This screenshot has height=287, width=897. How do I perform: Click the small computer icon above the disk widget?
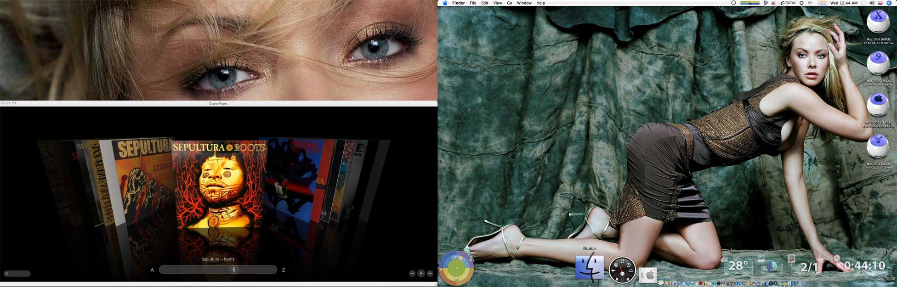(x=761, y=259)
